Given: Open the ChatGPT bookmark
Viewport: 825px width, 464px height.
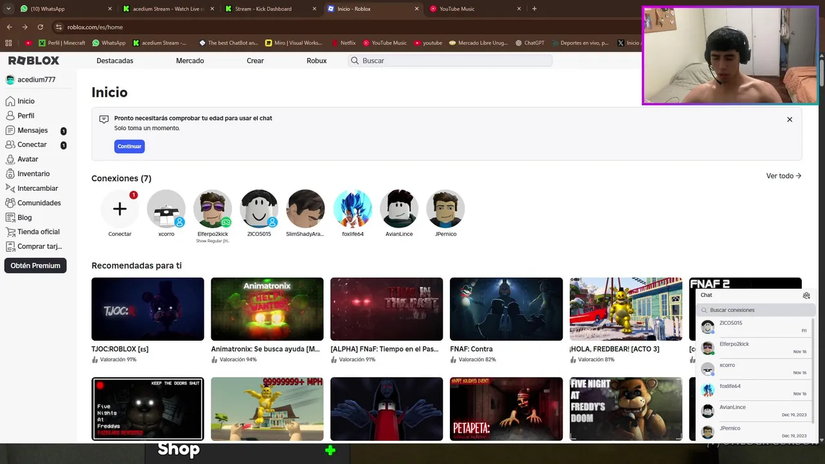Looking at the screenshot, I should coord(530,43).
